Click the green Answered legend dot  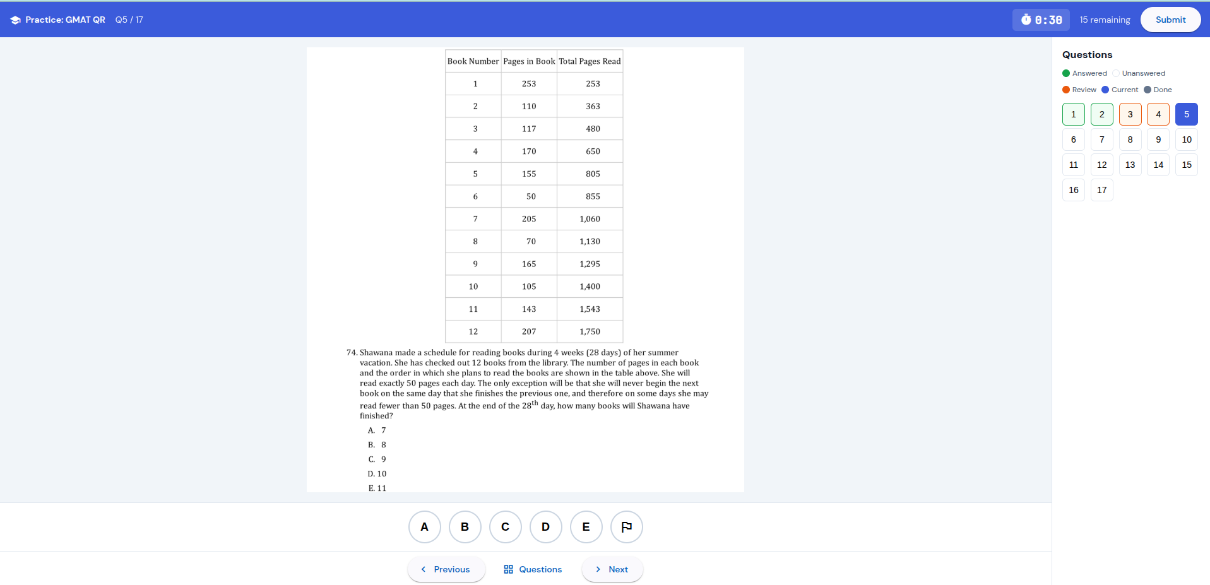tap(1066, 73)
